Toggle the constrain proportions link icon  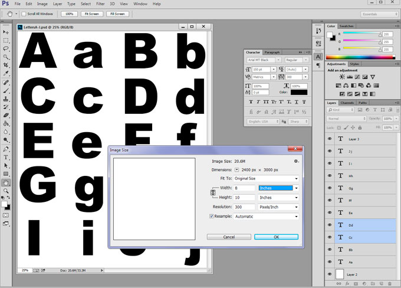(213, 192)
